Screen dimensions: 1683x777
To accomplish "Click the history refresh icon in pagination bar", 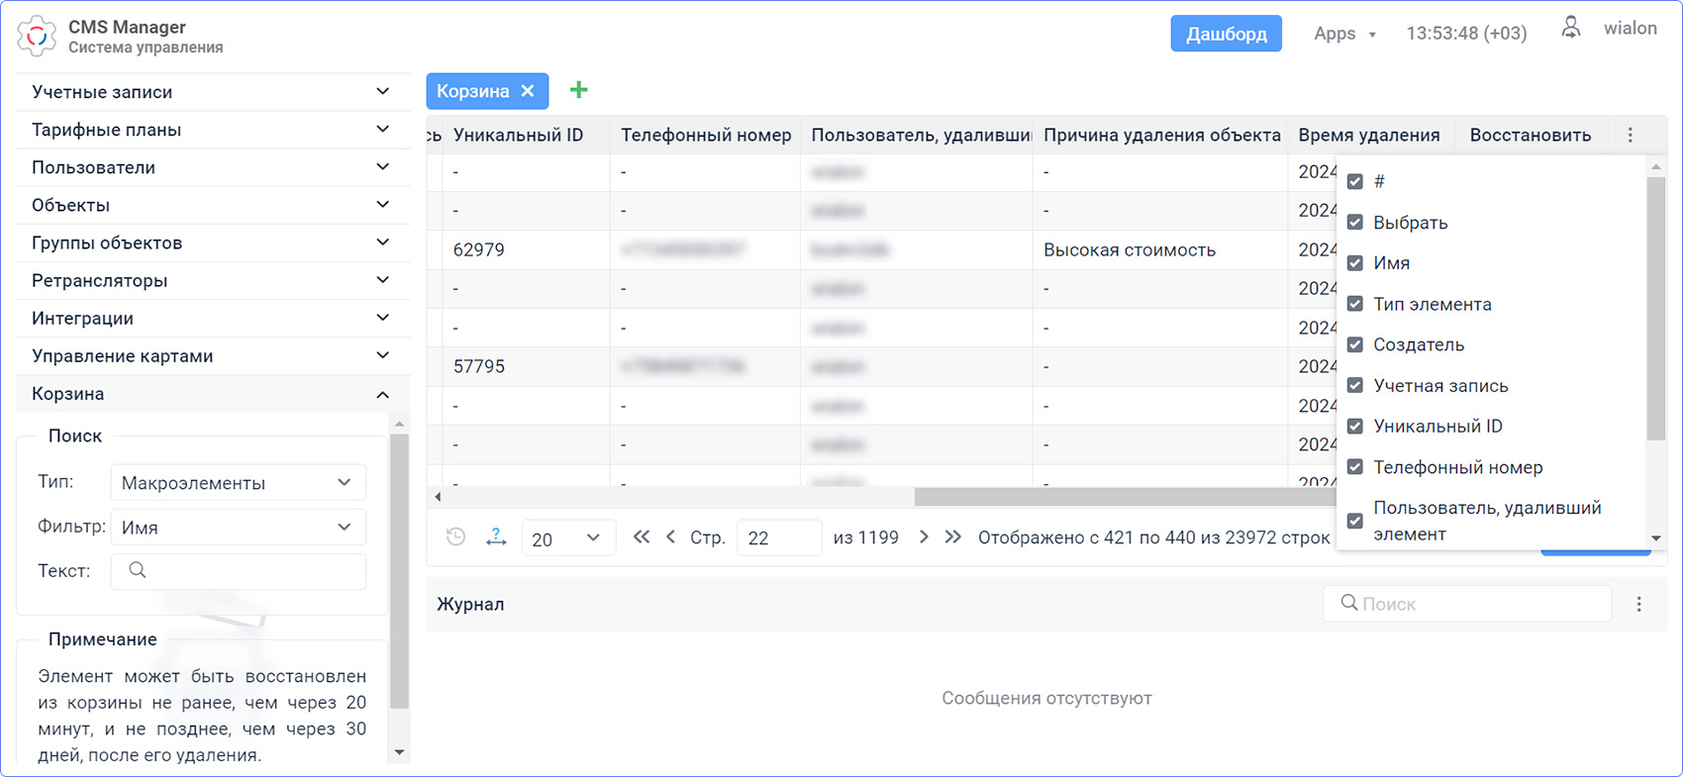I will click(x=455, y=537).
